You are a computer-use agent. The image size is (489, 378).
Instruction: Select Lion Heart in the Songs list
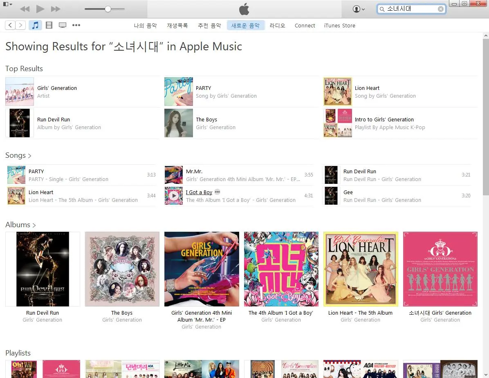(x=81, y=196)
